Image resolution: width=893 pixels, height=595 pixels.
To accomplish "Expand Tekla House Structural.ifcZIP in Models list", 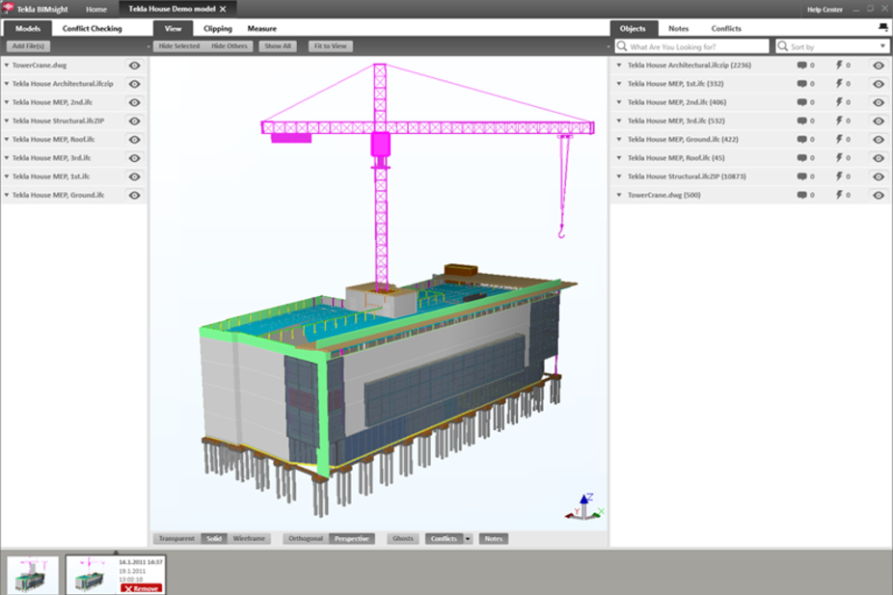I will [x=6, y=121].
